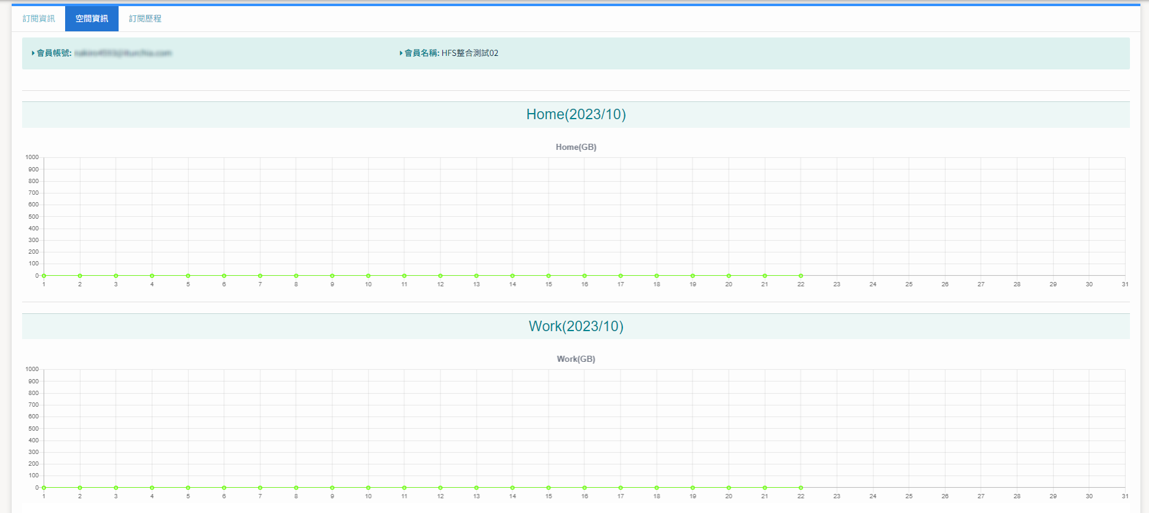Click the 1000 y-axis label on Home chart
The image size is (1149, 513).
pyautogui.click(x=32, y=157)
